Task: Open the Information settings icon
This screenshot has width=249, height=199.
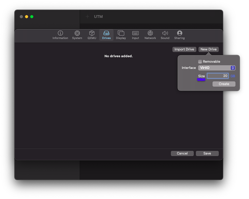Action: pos(60,35)
